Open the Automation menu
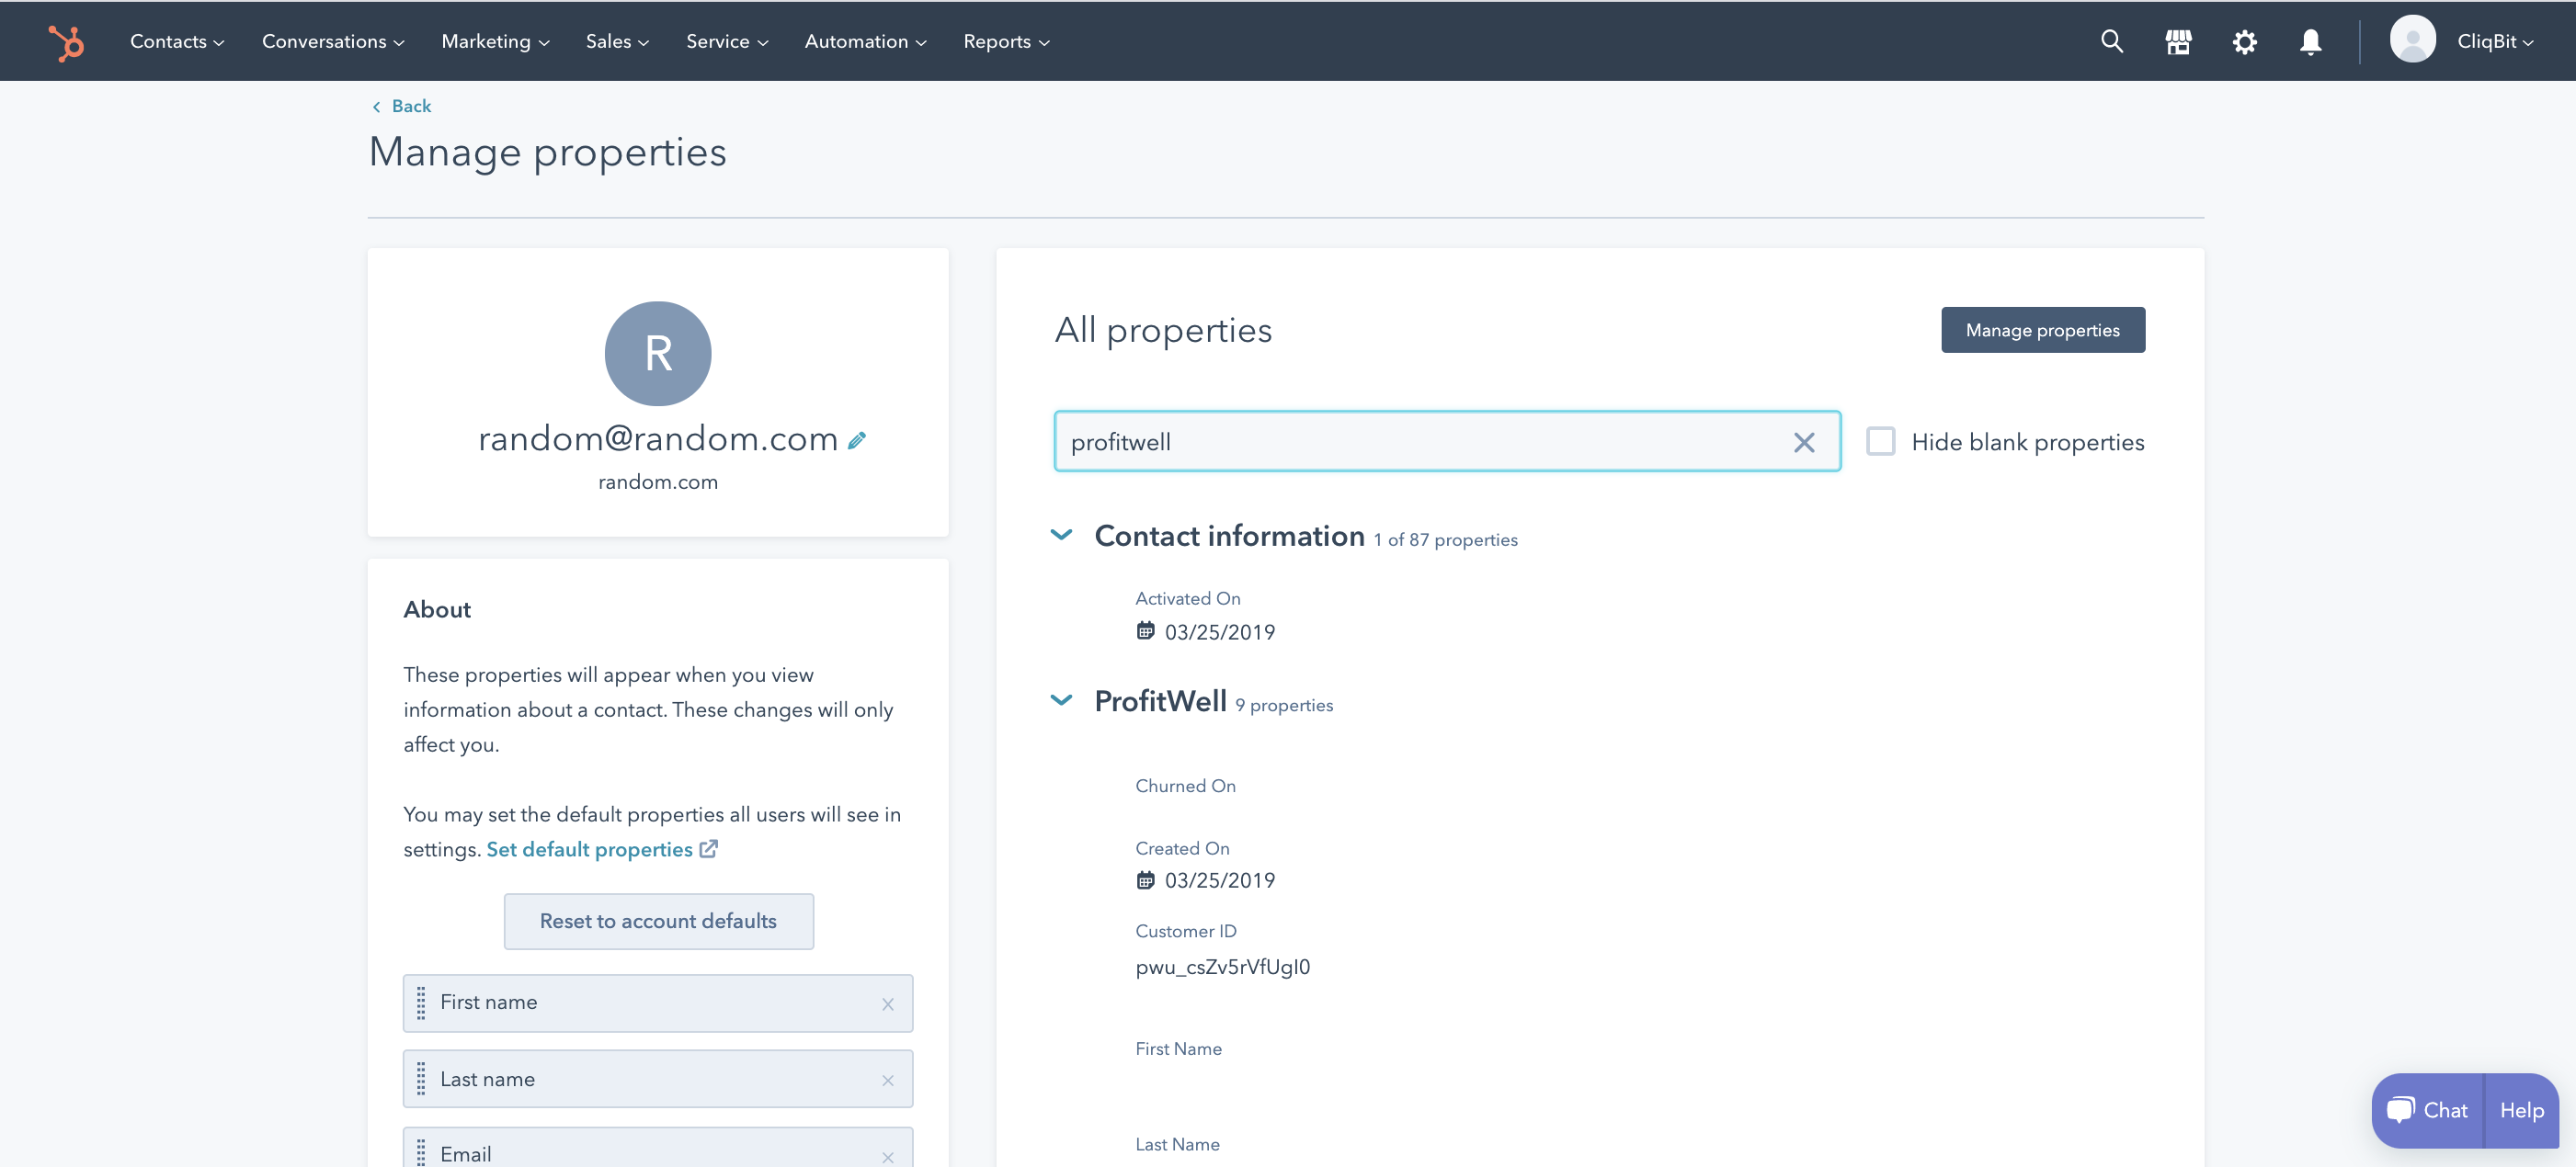 (865, 42)
